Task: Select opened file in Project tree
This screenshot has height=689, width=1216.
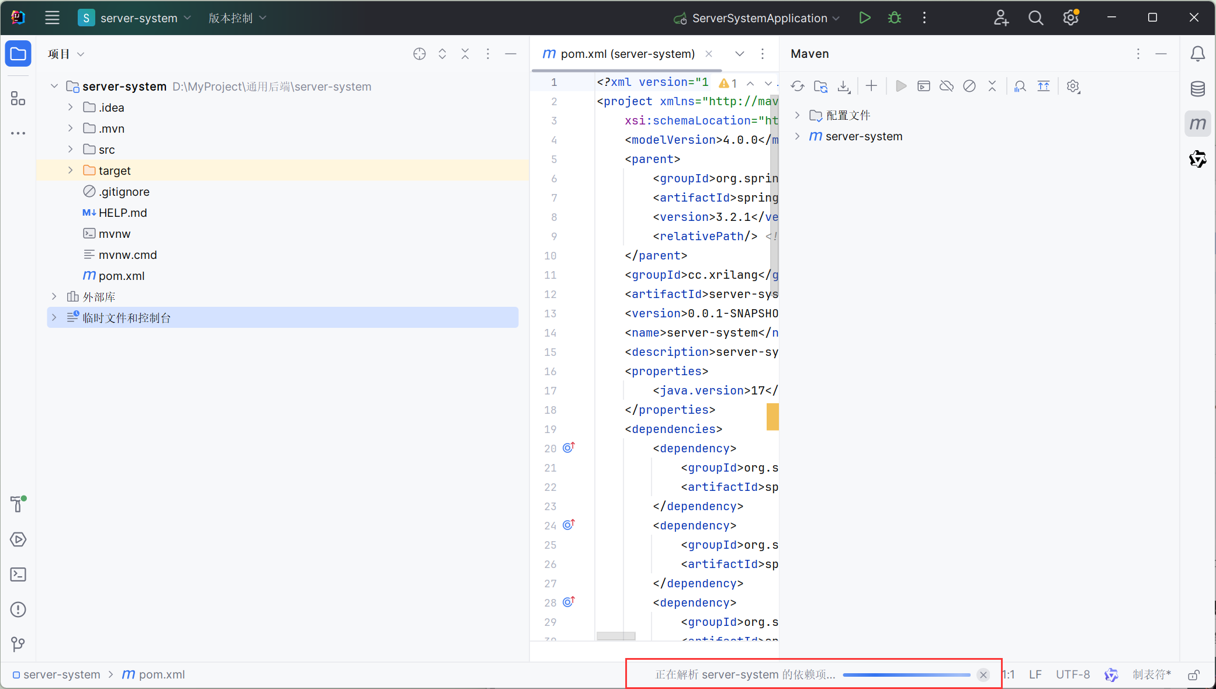Action: pos(419,54)
